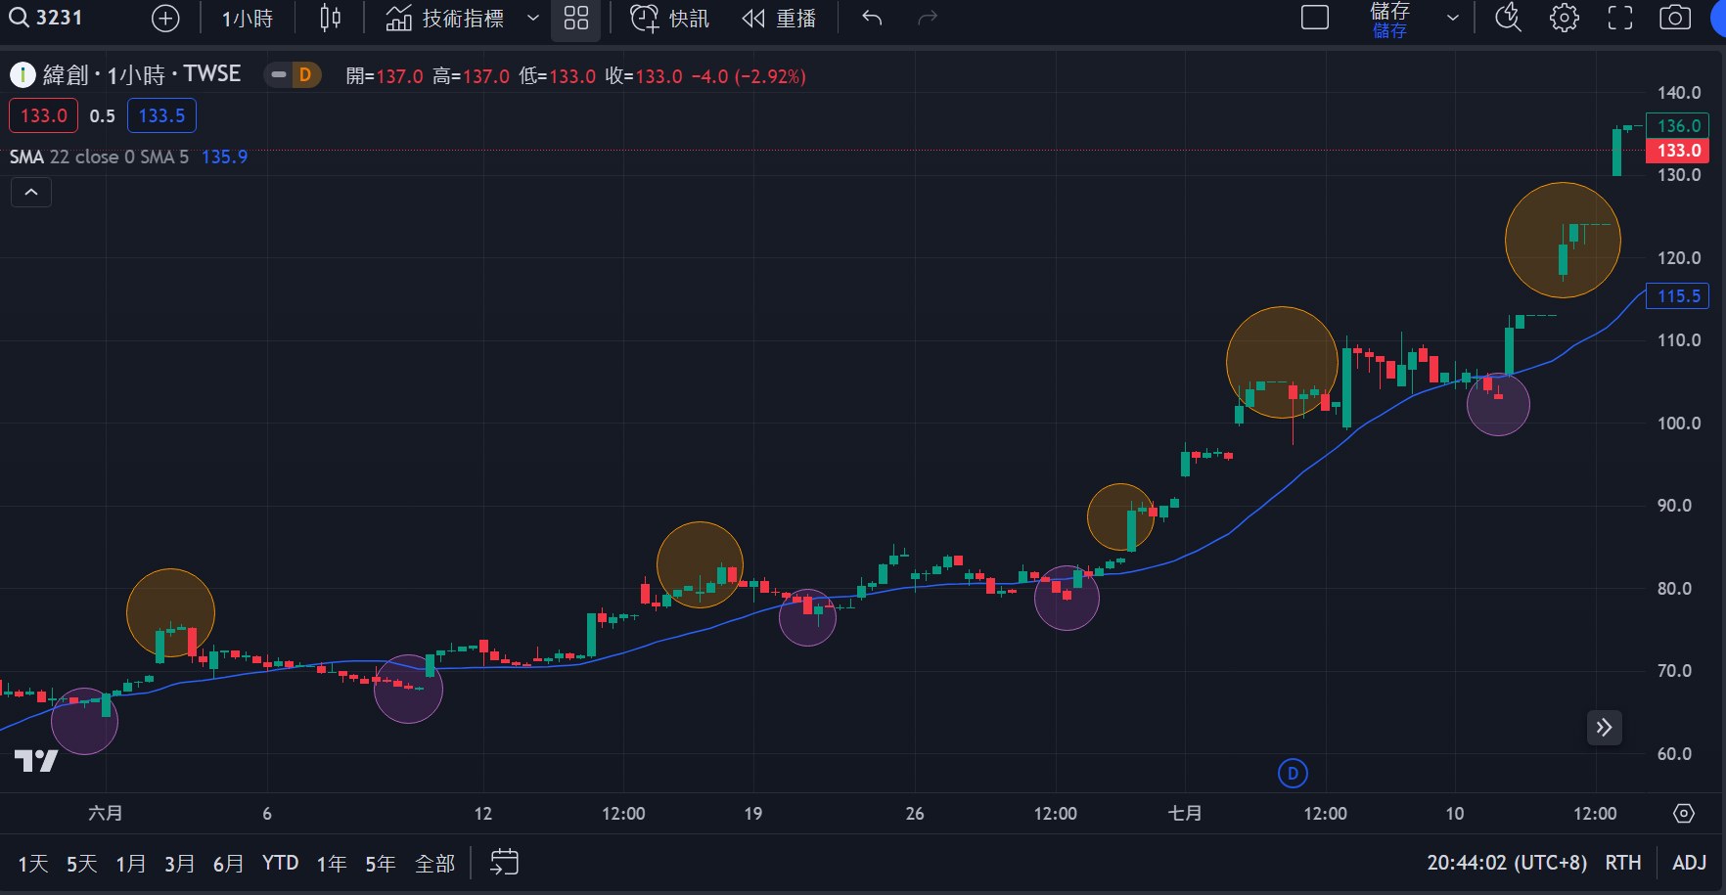The image size is (1726, 895).
Task: Open the candlestick chart type selector
Action: (x=331, y=19)
